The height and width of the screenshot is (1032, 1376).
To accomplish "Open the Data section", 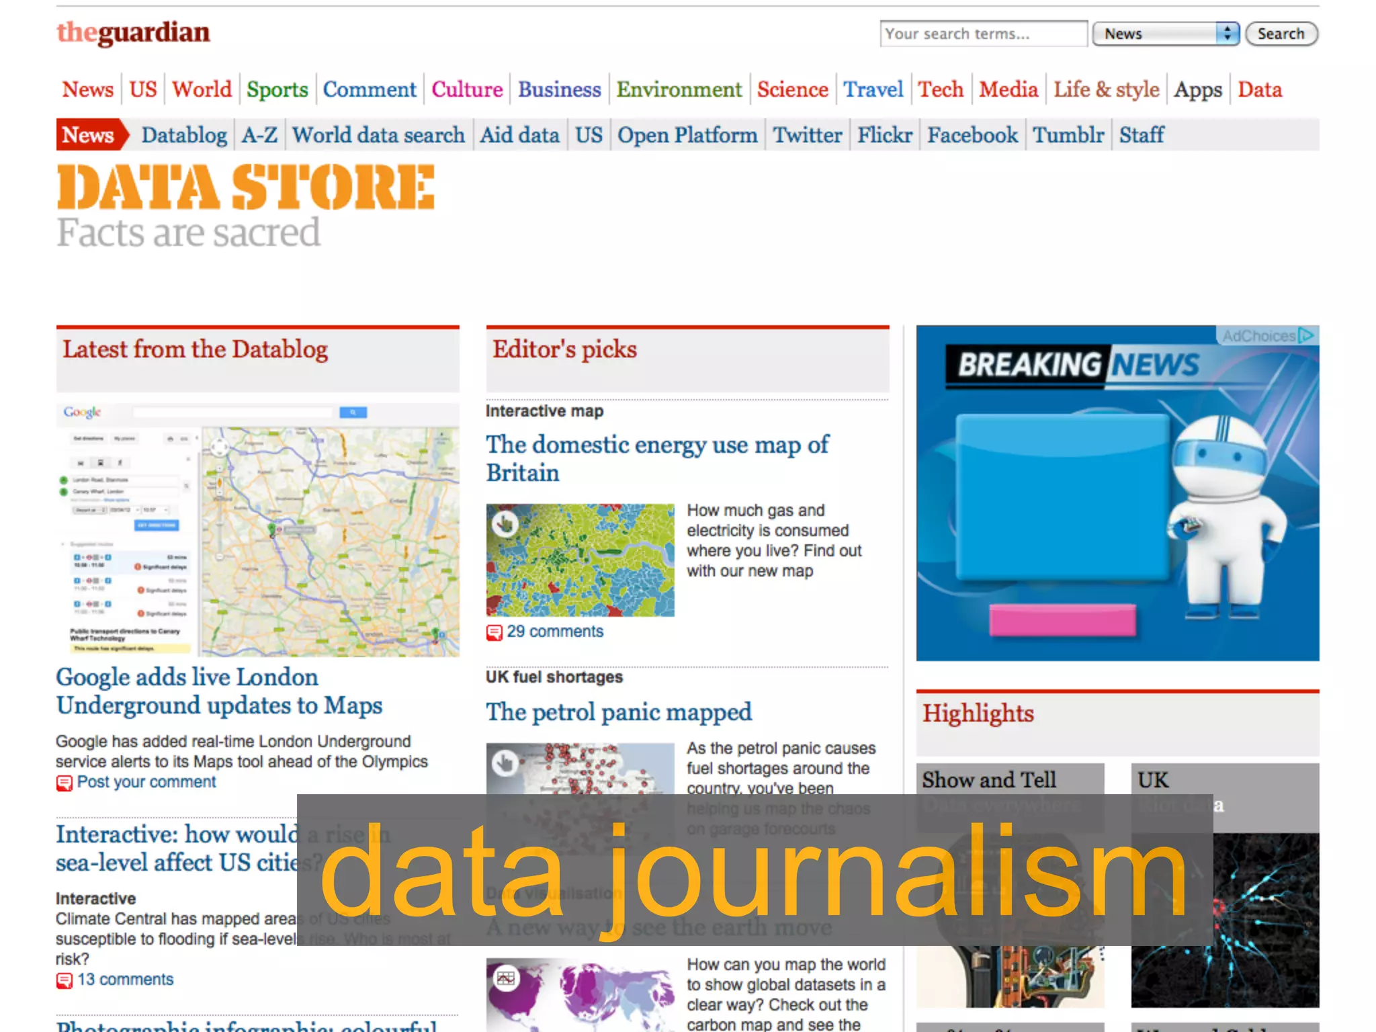I will pos(1260,89).
